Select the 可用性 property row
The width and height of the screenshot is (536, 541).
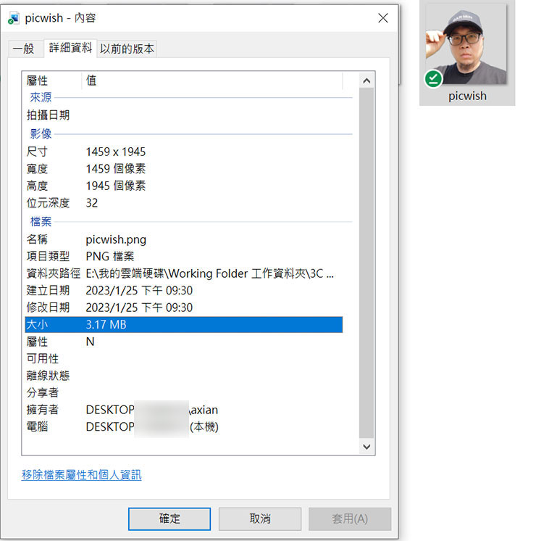184,358
